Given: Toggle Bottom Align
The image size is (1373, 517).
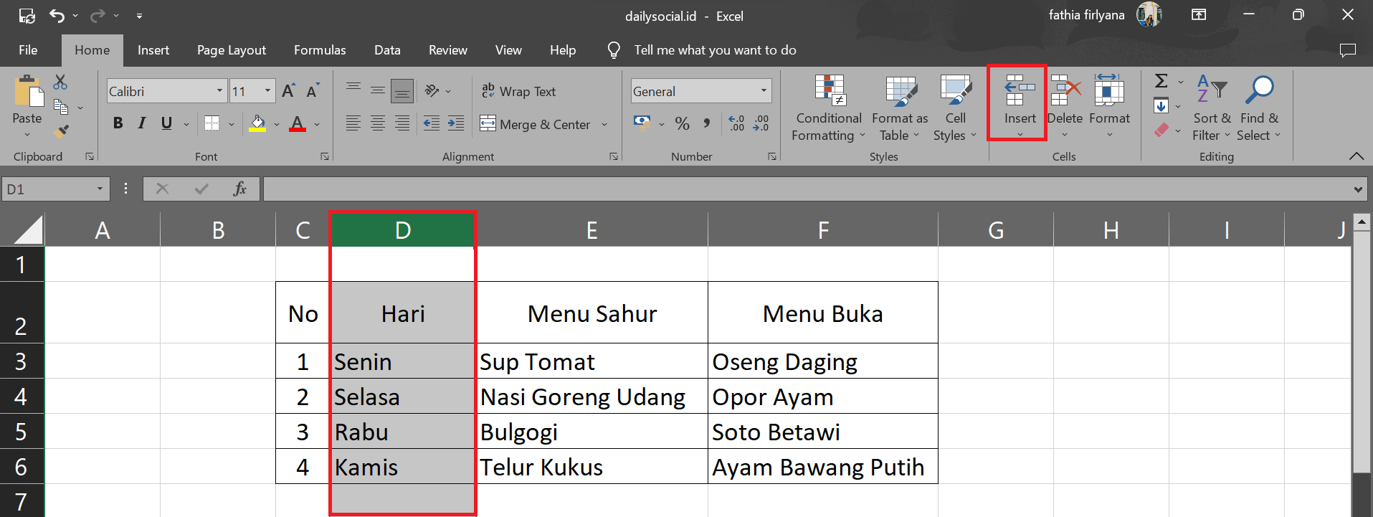Looking at the screenshot, I should [402, 90].
